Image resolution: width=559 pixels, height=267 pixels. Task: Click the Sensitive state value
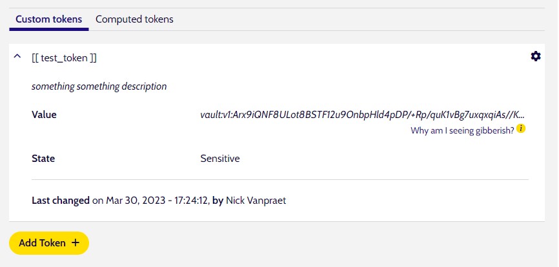tap(220, 159)
